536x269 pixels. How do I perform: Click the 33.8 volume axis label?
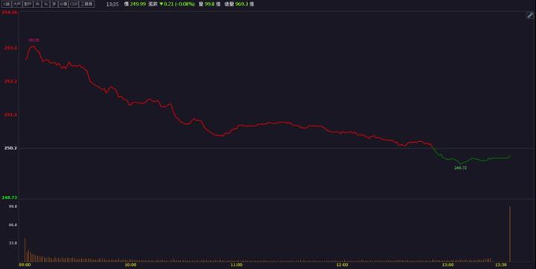[13, 243]
